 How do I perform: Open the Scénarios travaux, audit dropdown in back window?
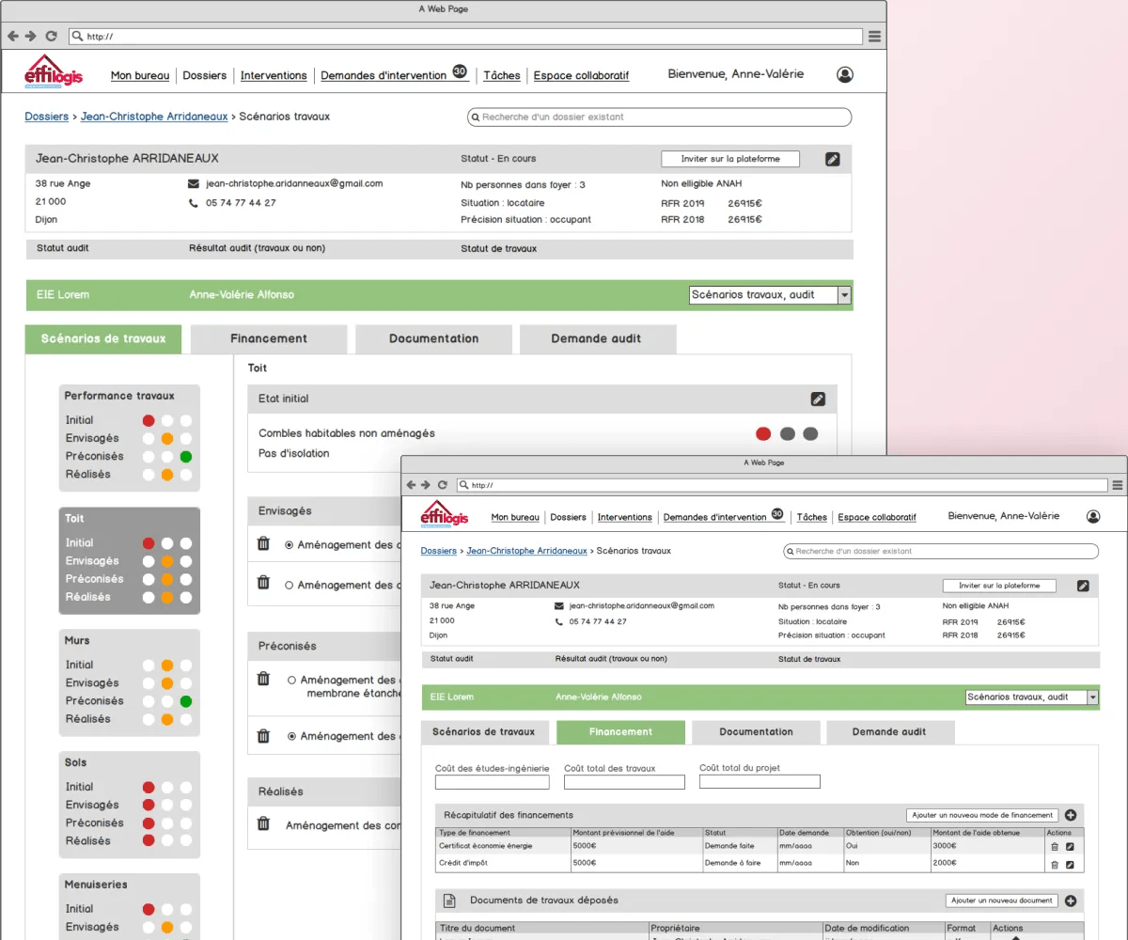770,295
